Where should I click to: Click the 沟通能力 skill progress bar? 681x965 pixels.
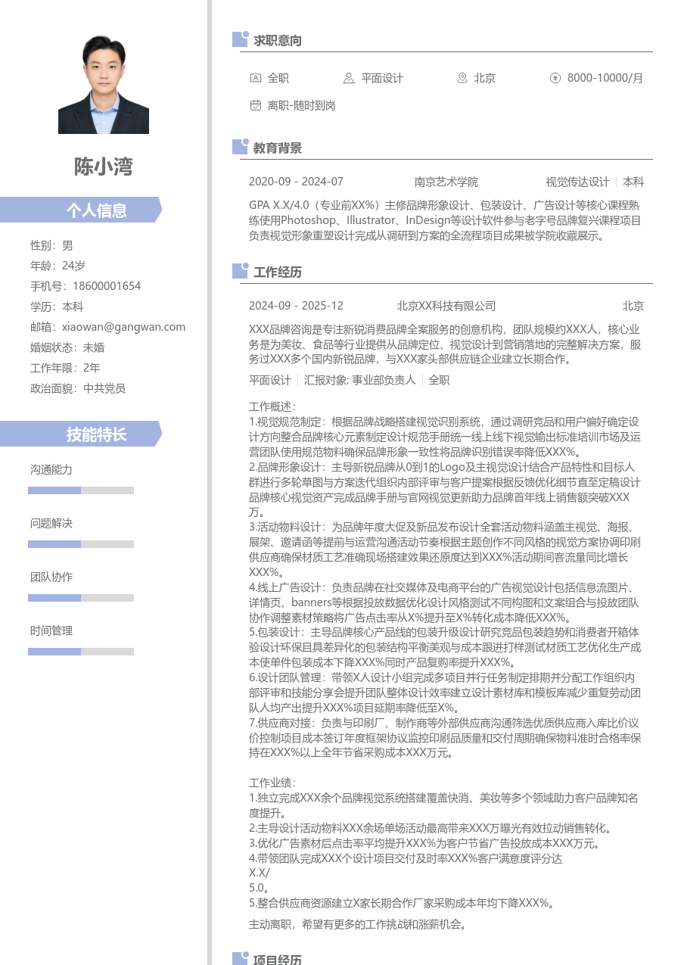[x=80, y=490]
